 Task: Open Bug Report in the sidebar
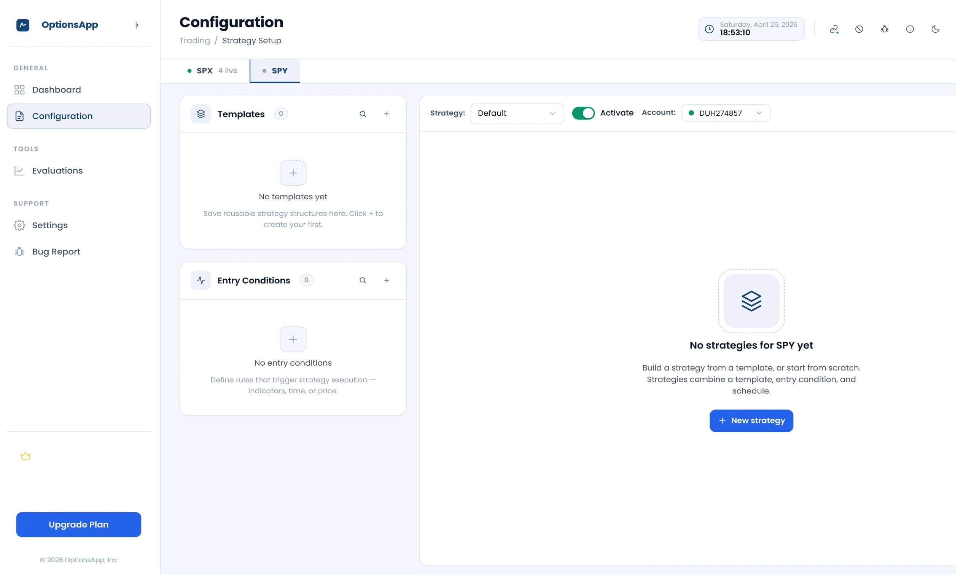(x=79, y=252)
